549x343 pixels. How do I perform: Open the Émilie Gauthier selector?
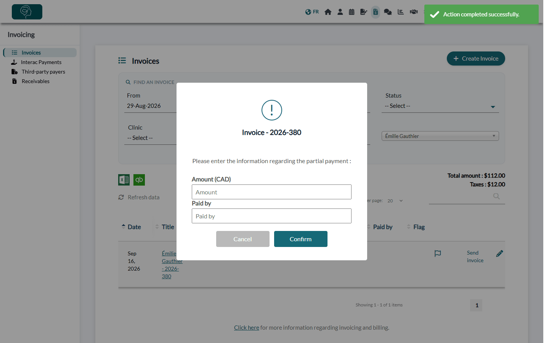tap(440, 136)
